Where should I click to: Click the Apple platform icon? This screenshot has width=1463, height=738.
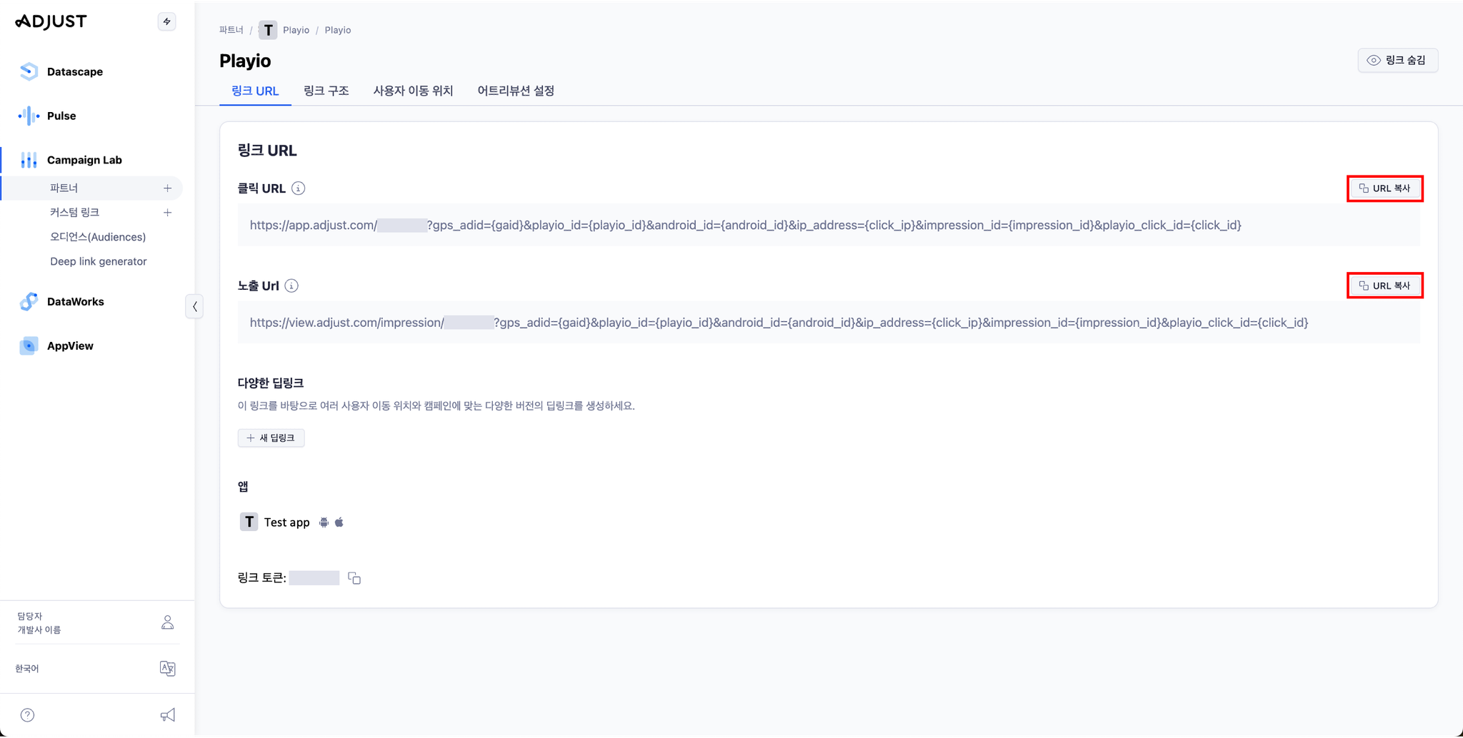(339, 522)
